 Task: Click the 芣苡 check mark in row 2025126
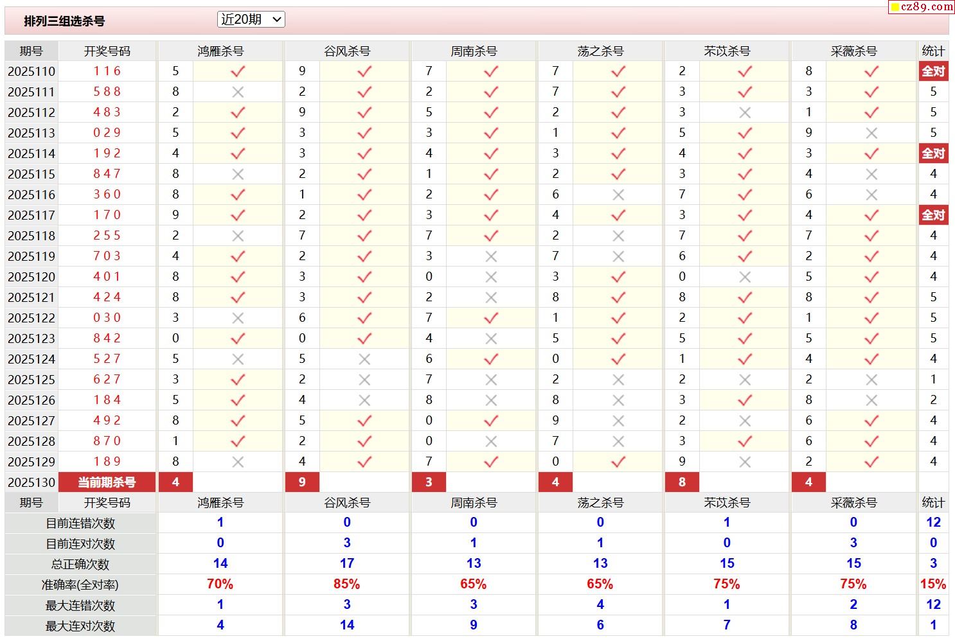tap(745, 400)
